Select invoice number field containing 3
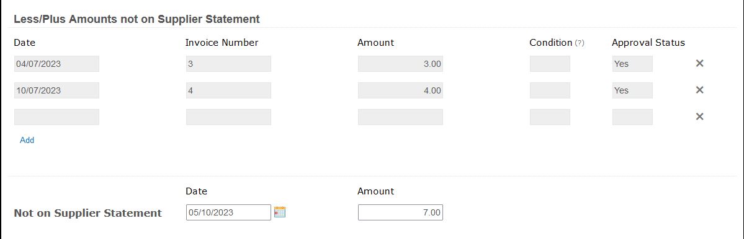Image resolution: width=744 pixels, height=239 pixels. pyautogui.click(x=229, y=64)
